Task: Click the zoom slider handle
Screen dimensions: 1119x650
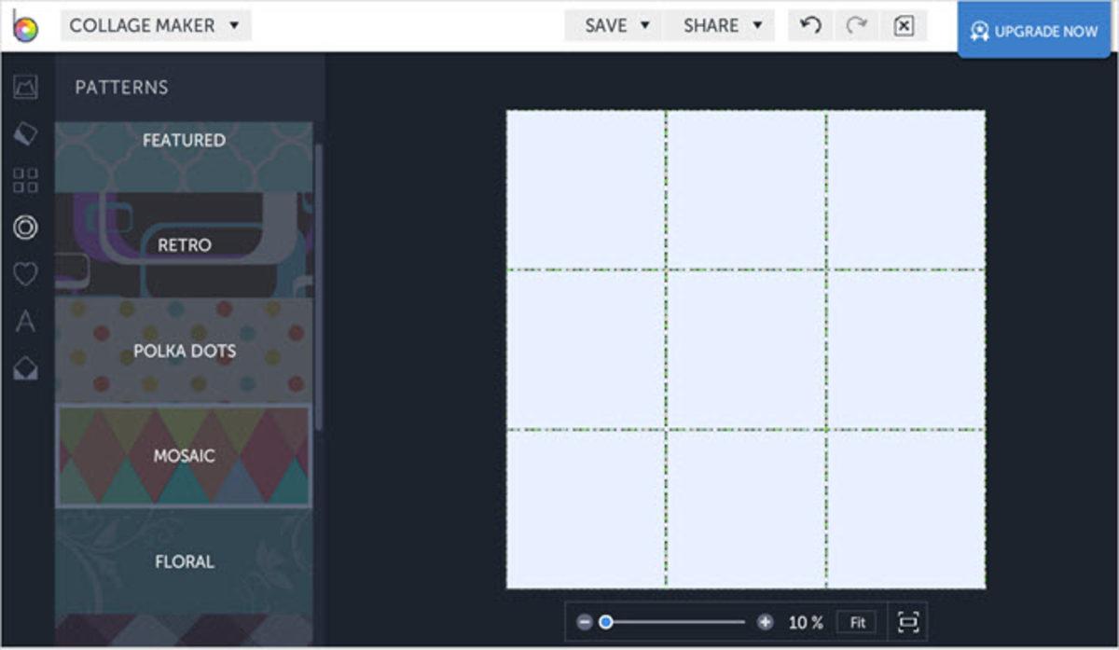Action: [606, 622]
